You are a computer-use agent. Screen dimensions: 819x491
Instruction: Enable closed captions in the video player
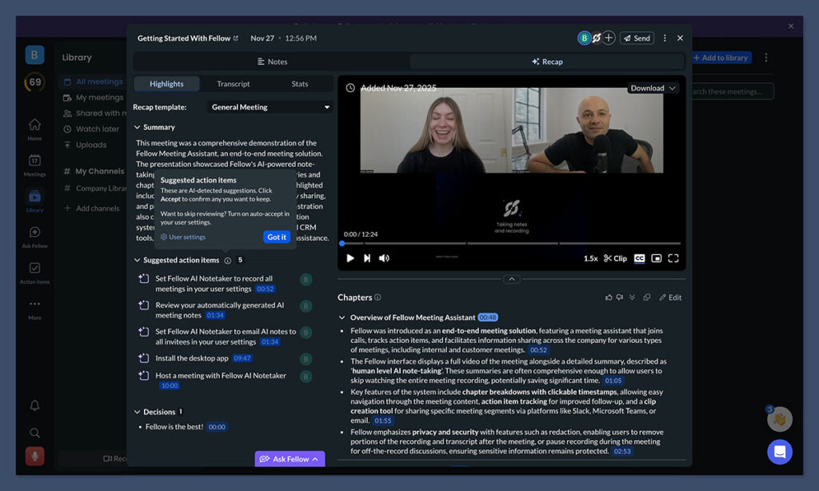(x=639, y=258)
